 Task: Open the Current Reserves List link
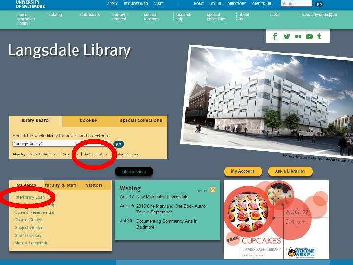point(34,212)
